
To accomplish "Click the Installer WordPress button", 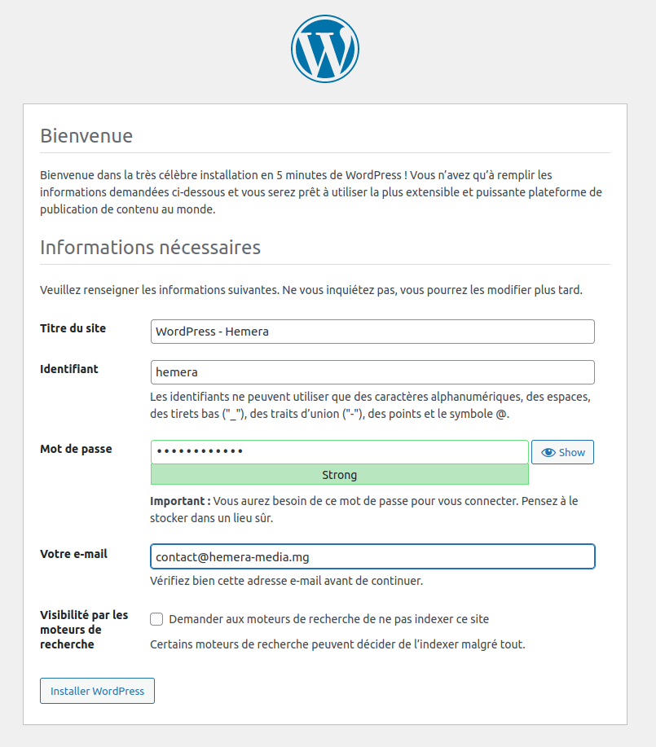I will [x=97, y=691].
